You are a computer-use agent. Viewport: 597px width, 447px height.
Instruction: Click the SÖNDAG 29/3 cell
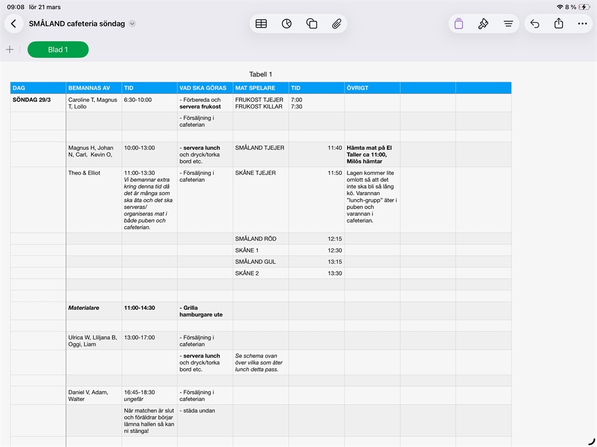coord(38,100)
